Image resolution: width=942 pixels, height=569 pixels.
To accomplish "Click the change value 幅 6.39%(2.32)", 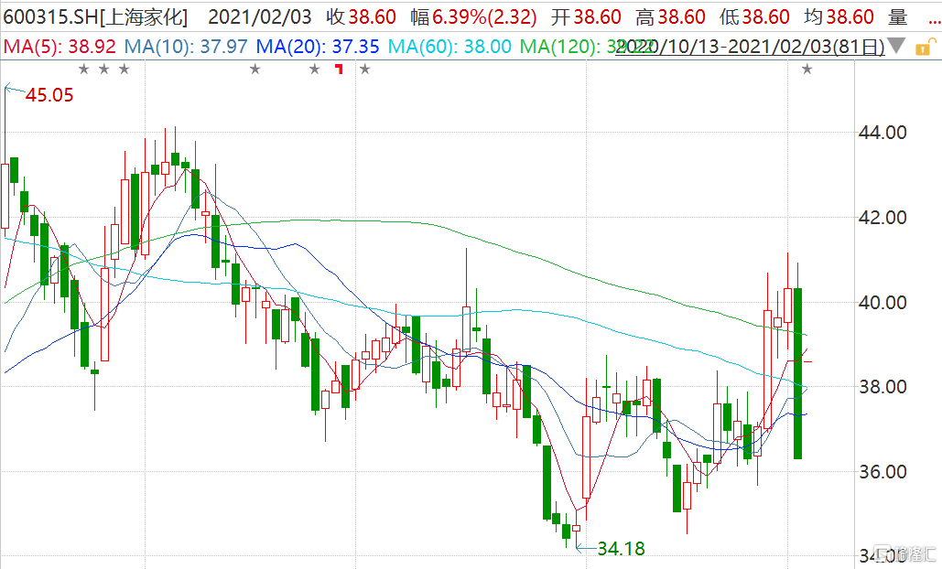I will pos(473,16).
